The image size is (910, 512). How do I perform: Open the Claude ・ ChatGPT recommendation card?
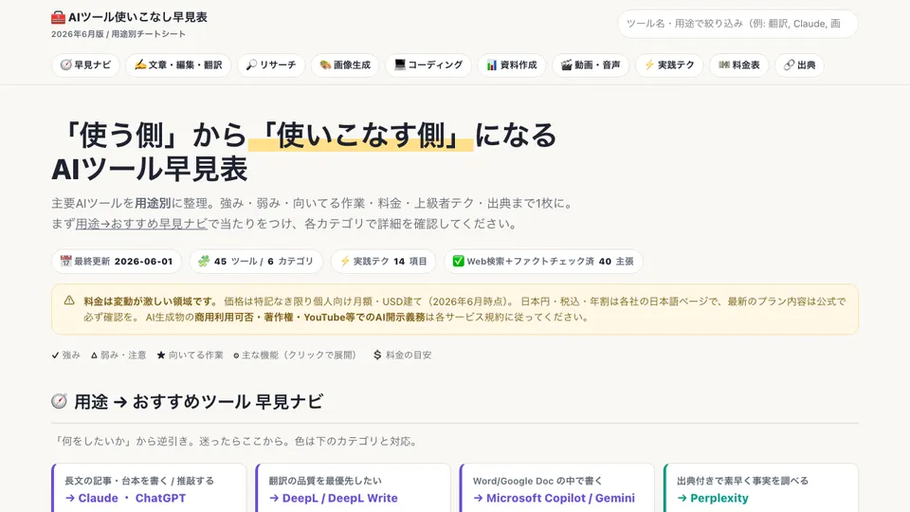(x=149, y=487)
